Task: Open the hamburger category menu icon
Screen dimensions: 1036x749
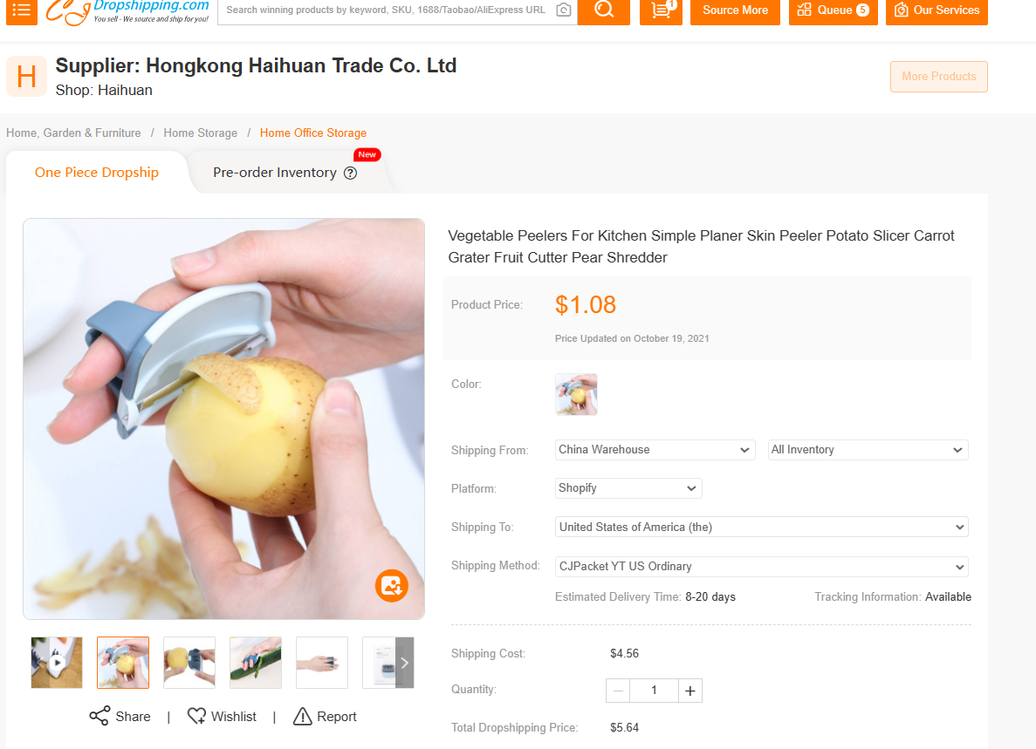Action: click(x=22, y=10)
